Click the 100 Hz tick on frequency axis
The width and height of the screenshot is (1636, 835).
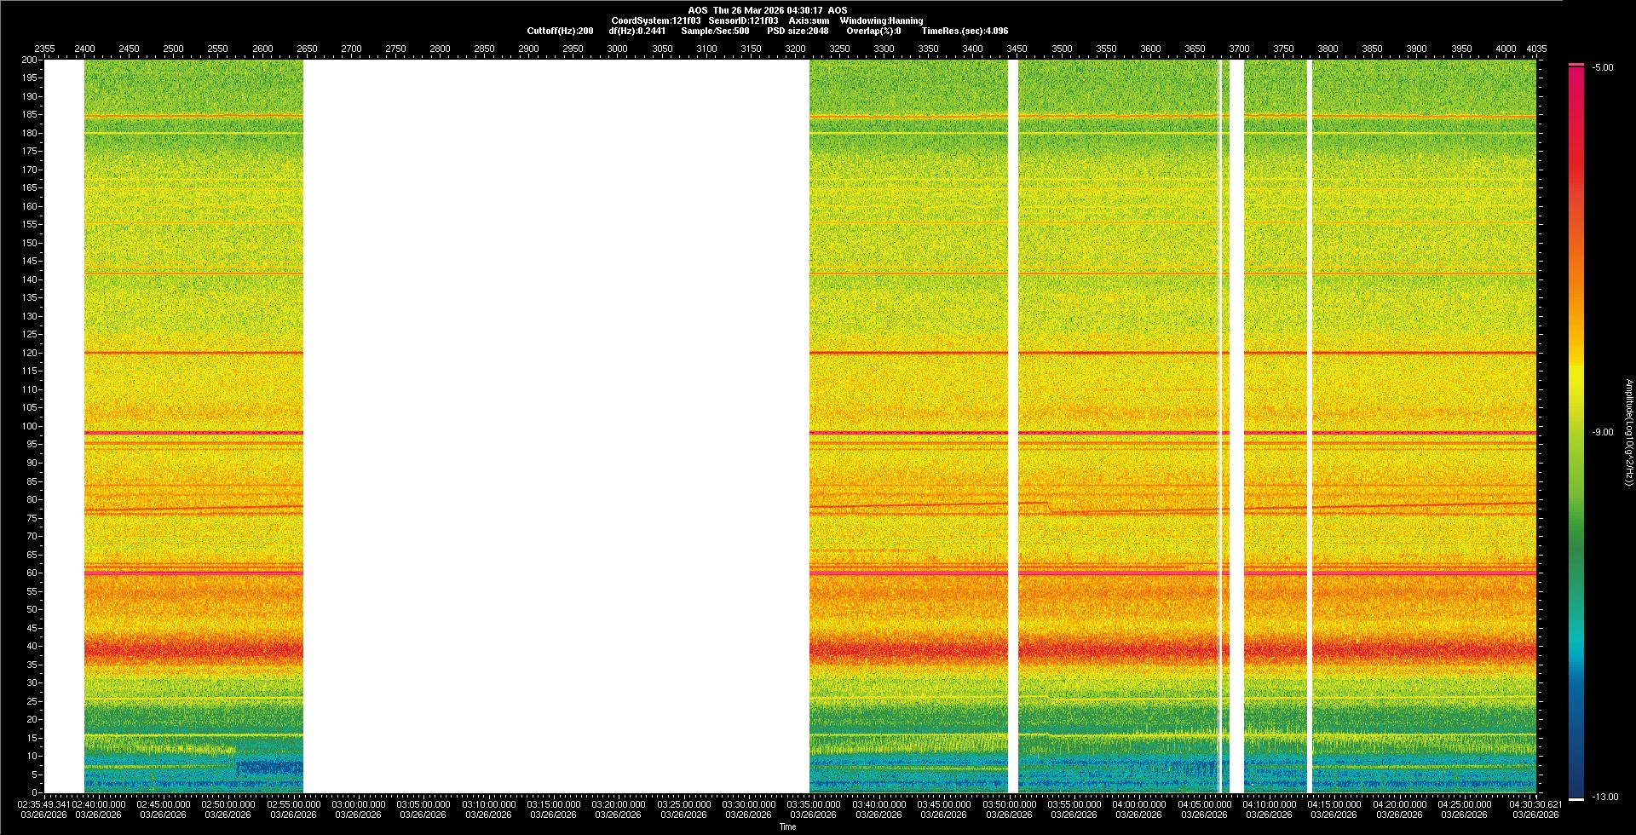pos(30,426)
